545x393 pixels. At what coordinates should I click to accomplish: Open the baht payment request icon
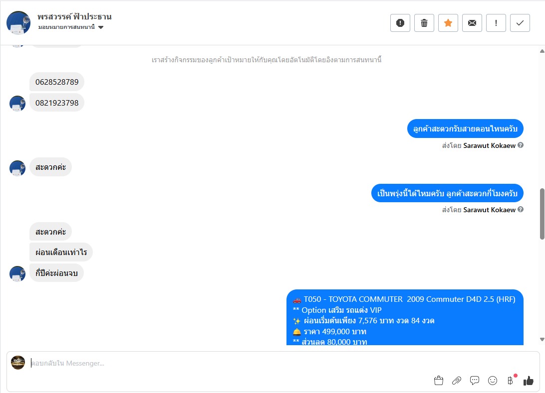pyautogui.click(x=510, y=381)
